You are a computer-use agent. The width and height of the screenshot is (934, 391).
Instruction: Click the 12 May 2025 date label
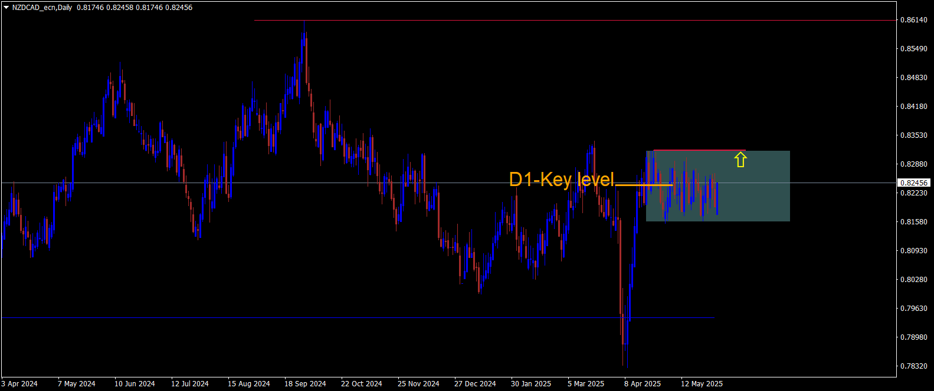702,384
